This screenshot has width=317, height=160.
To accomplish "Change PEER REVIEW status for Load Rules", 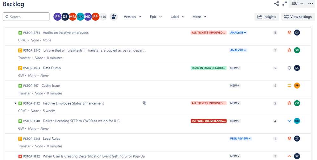I will (241, 138).
